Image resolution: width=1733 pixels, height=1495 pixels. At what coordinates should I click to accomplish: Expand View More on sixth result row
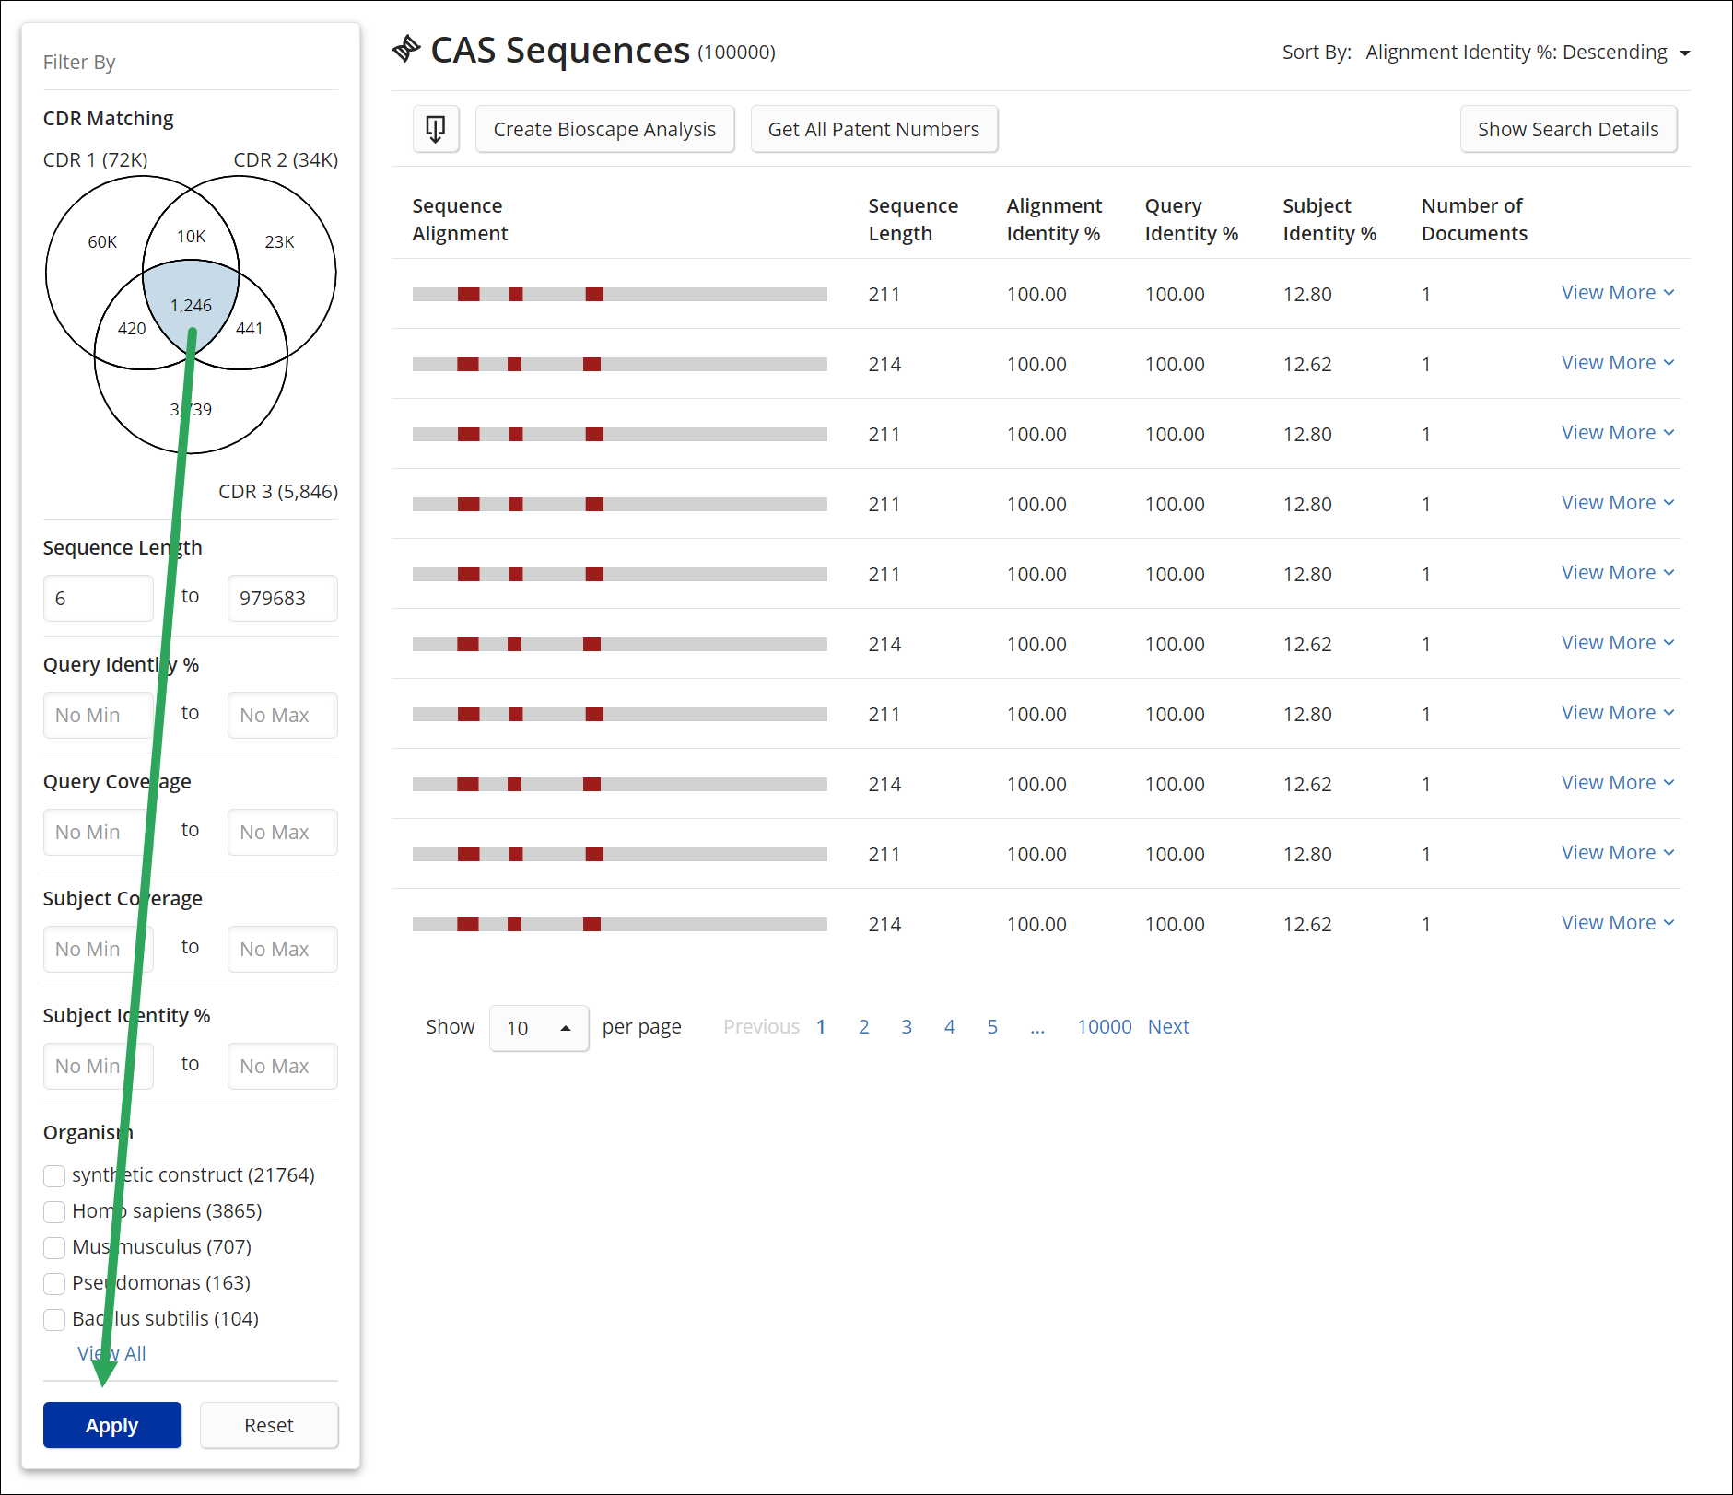[x=1617, y=643]
